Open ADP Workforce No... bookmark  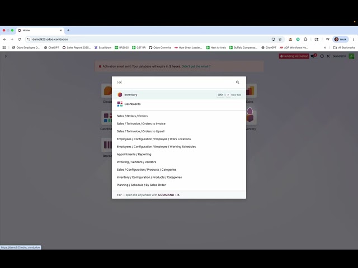point(294,47)
